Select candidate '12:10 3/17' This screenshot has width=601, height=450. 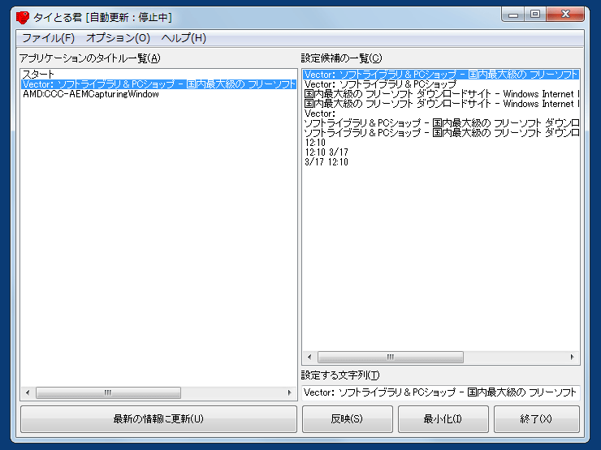[441, 152]
